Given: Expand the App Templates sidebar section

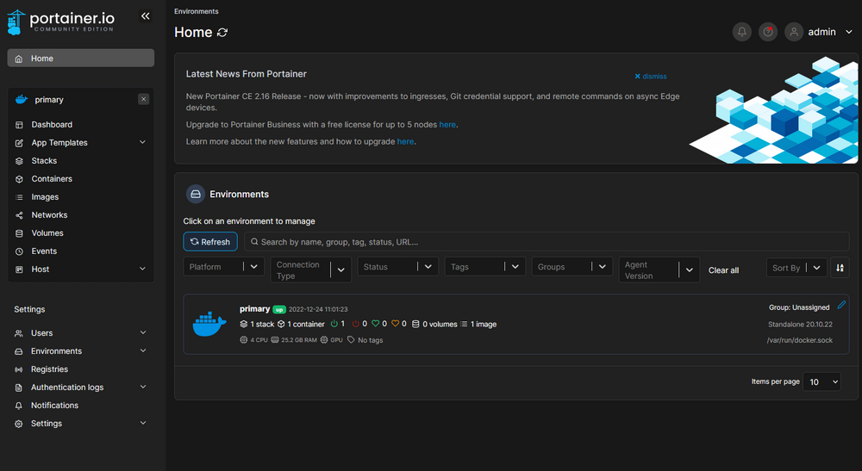Looking at the screenshot, I should tap(143, 143).
